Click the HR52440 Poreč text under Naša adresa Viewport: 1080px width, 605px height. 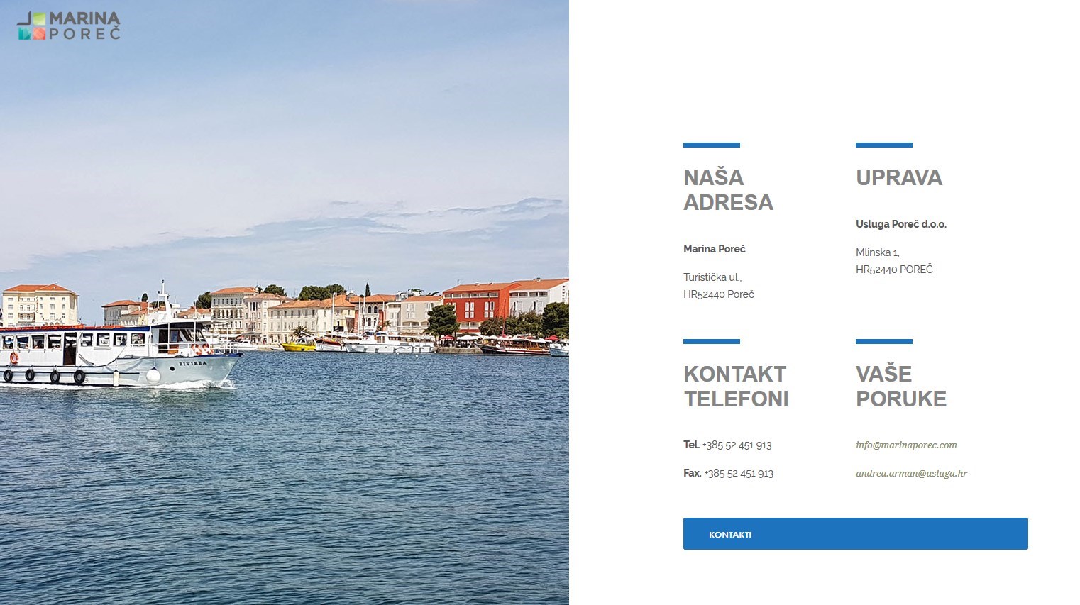[719, 294]
